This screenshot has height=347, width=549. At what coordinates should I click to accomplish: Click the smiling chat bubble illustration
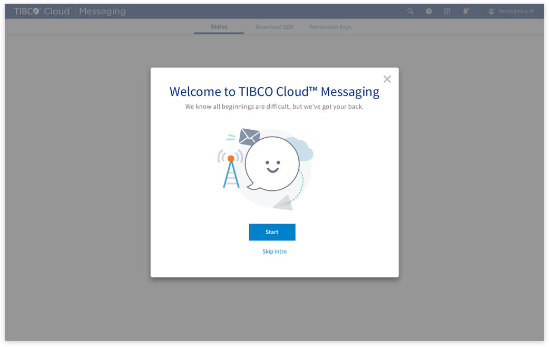click(272, 164)
